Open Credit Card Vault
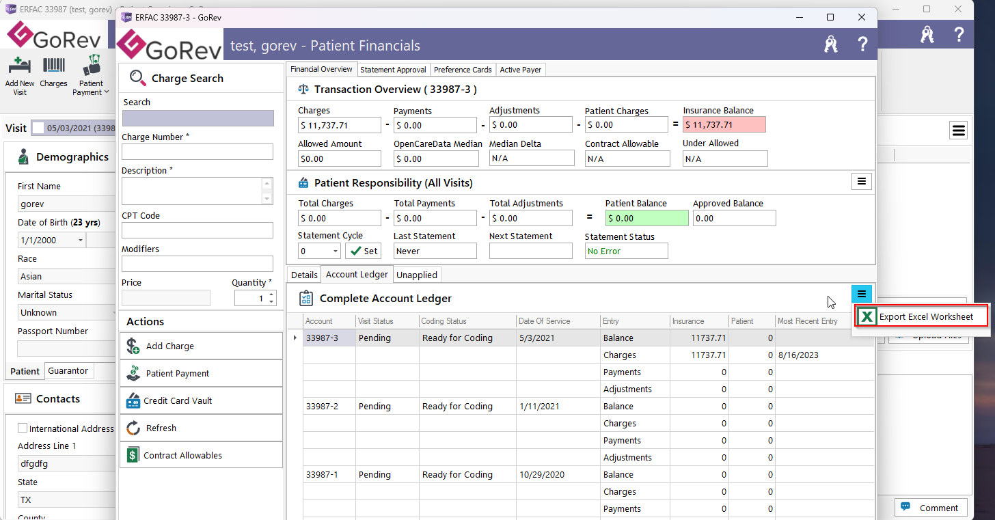Image resolution: width=995 pixels, height=520 pixels. [x=201, y=400]
